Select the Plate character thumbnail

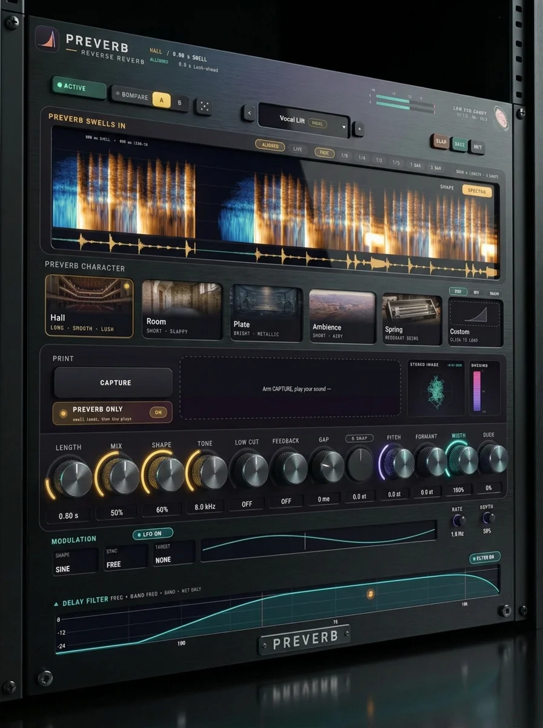point(267,313)
